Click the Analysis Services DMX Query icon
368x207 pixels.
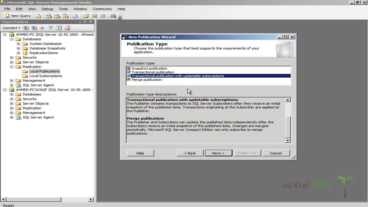tap(57, 16)
